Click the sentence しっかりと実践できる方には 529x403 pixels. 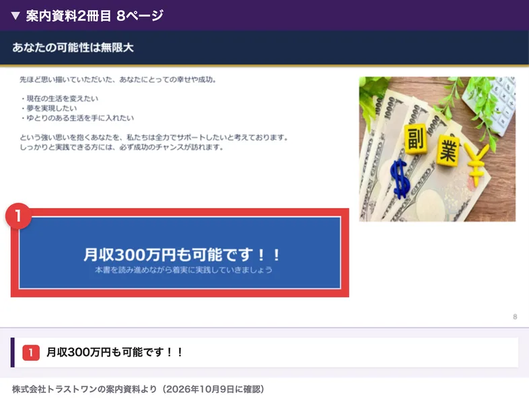pos(121,147)
